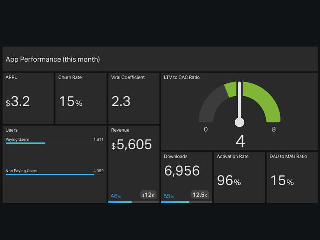The image size is (320, 240).
Task: Select the Activation Rate label
Action: coord(233,156)
